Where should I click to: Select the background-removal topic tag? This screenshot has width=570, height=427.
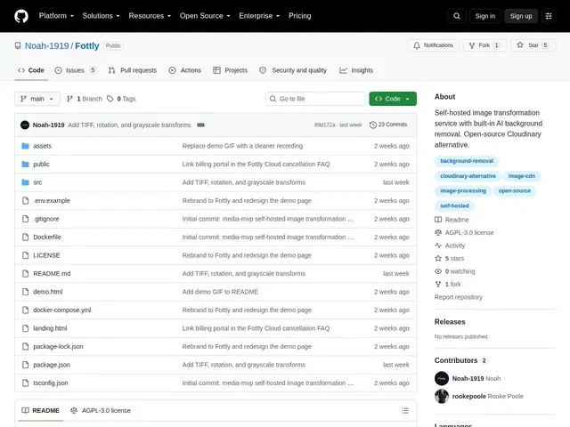tap(467, 161)
